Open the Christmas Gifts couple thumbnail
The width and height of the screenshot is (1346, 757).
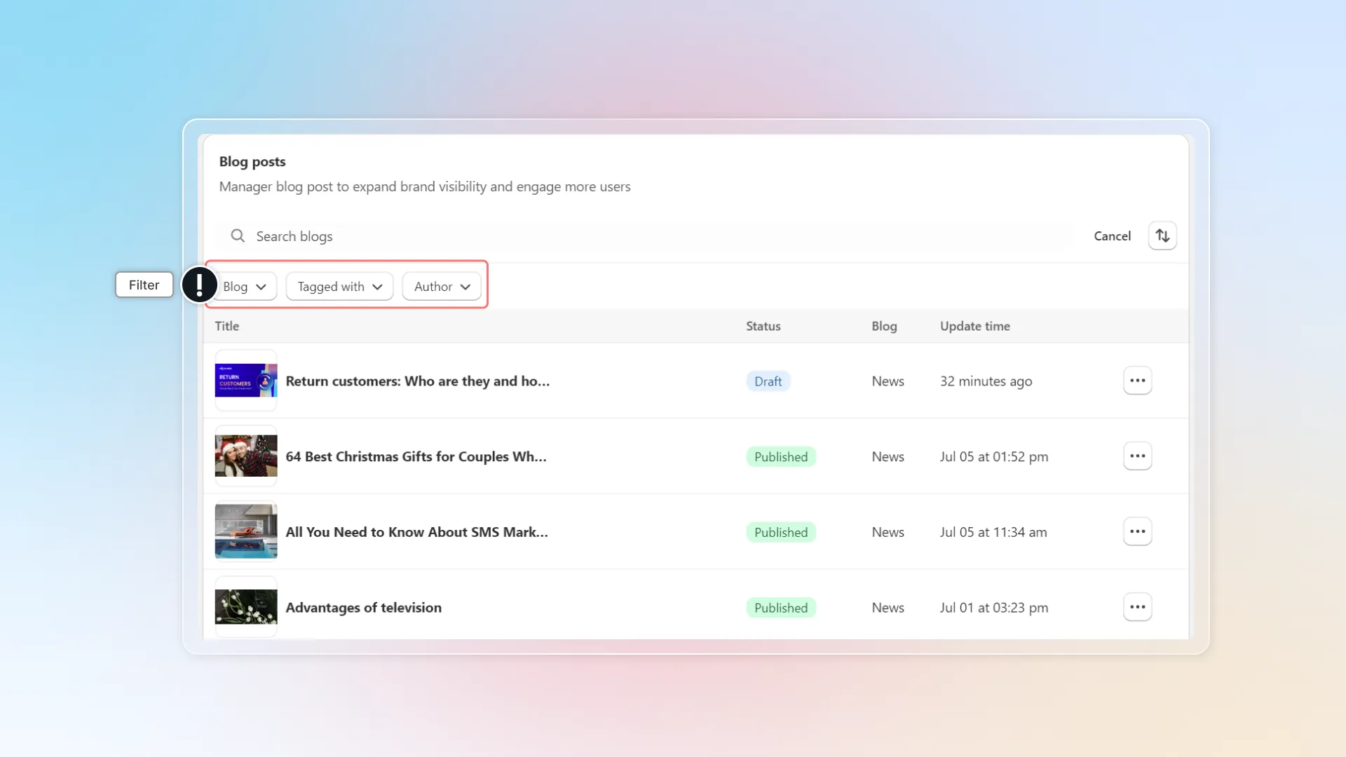click(246, 456)
